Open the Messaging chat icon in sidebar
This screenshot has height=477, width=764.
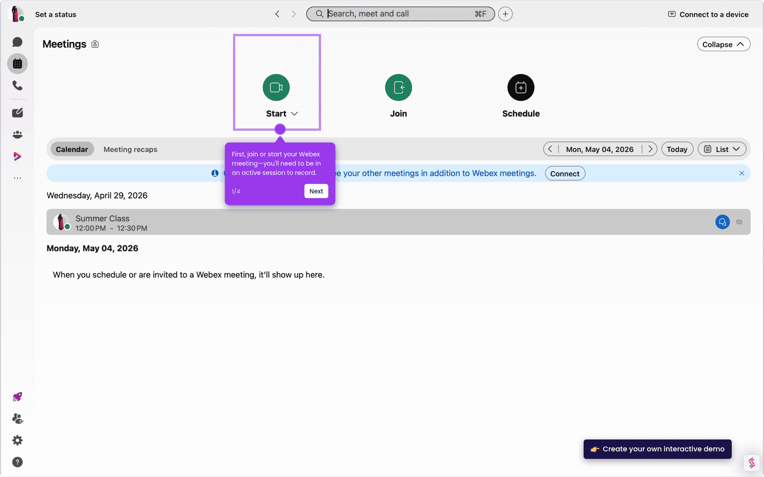pyautogui.click(x=17, y=42)
